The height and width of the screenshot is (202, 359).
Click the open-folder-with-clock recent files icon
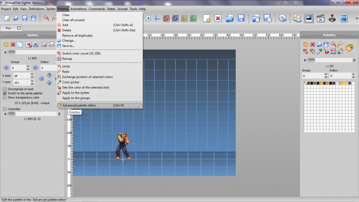pos(256,18)
